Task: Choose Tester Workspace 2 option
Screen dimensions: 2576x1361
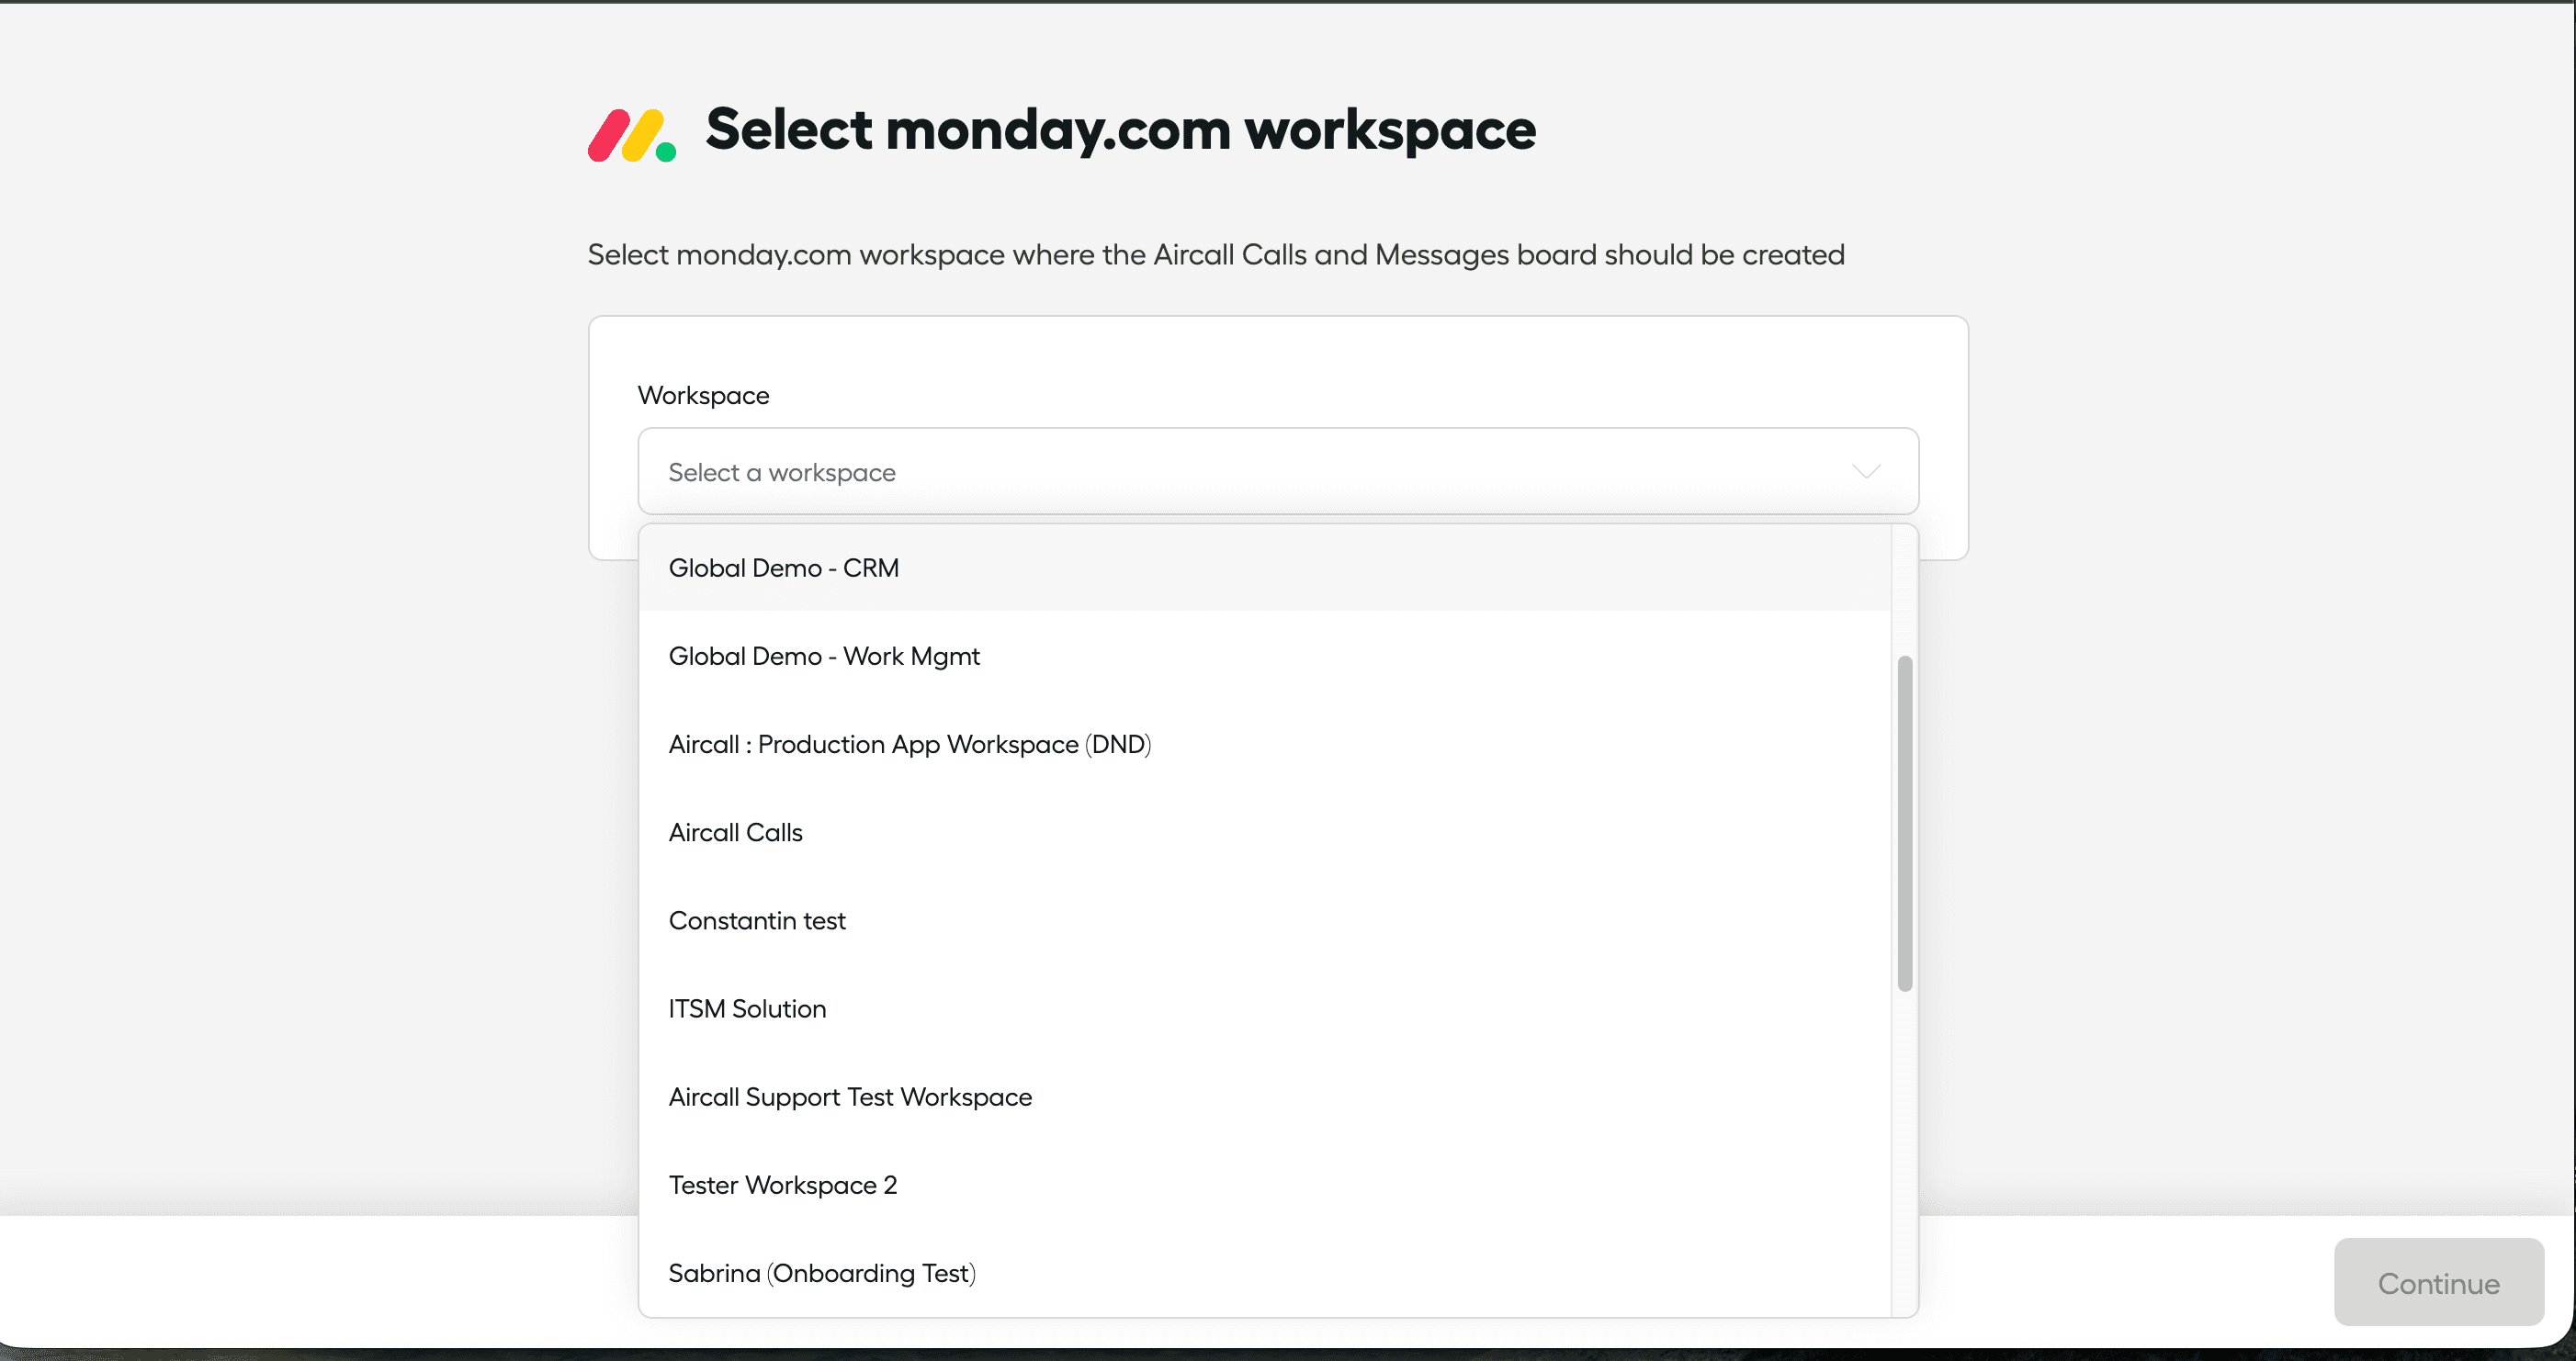Action: [1265, 1184]
